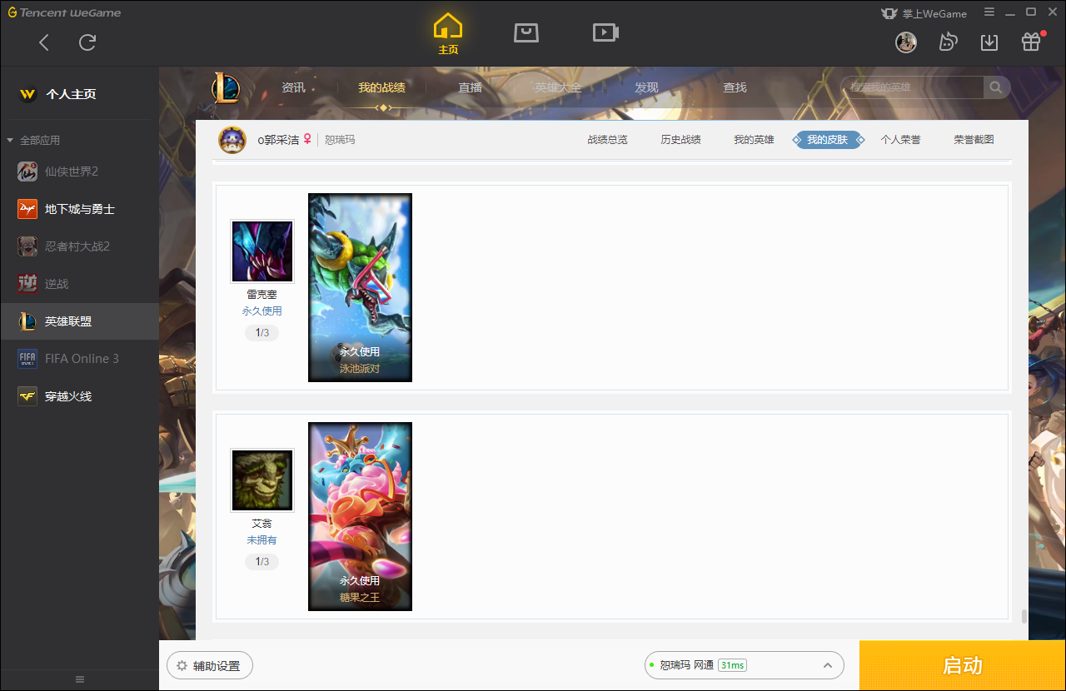Open the store bag icon
This screenshot has width=1066, height=691.
[x=526, y=32]
